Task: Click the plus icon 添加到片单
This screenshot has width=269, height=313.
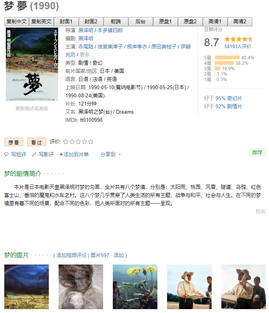Action: (61, 154)
